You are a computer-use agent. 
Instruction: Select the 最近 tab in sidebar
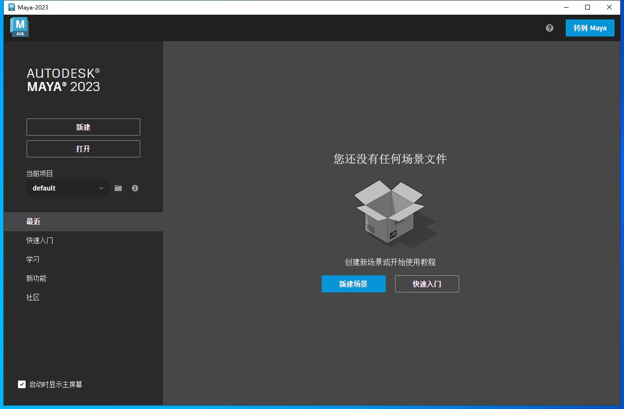pos(83,222)
